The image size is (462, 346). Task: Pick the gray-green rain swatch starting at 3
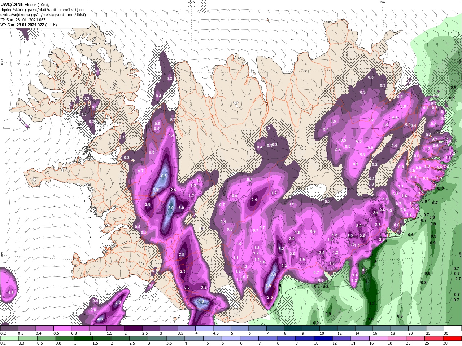coord(157,338)
